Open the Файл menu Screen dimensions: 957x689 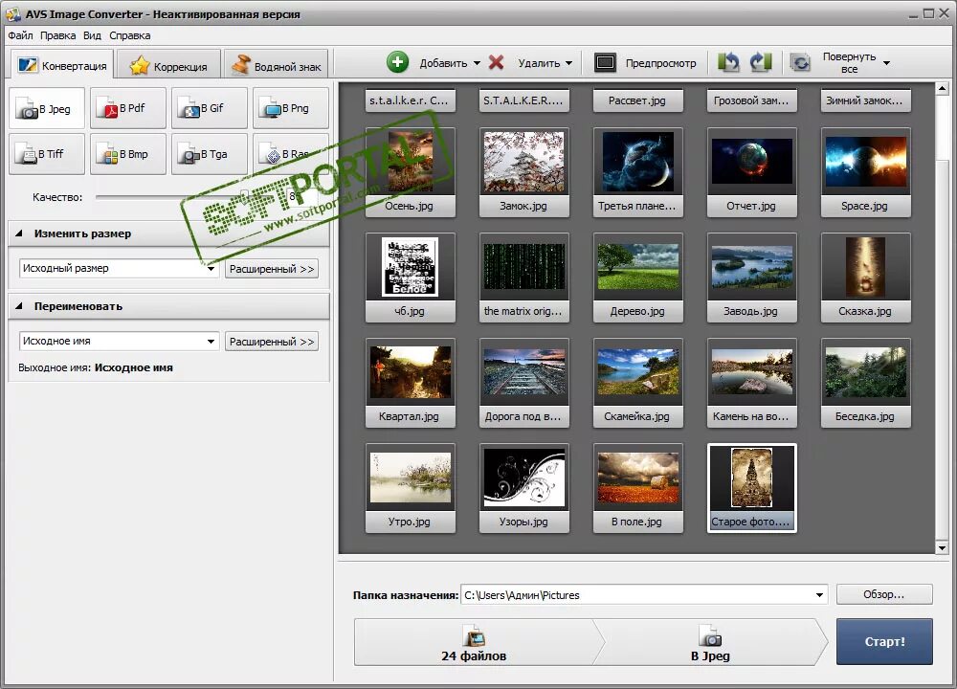point(20,35)
